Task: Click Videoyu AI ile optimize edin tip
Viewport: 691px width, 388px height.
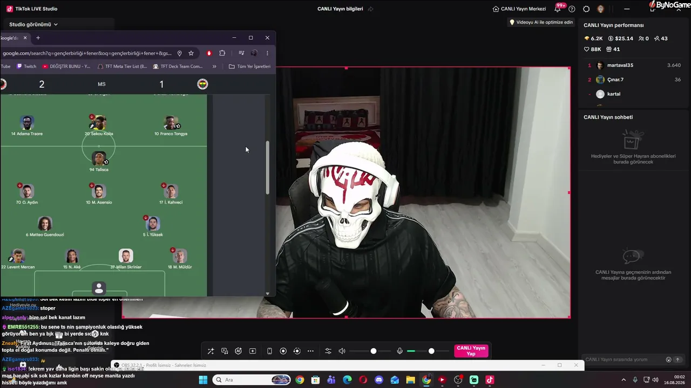Action: click(x=541, y=22)
